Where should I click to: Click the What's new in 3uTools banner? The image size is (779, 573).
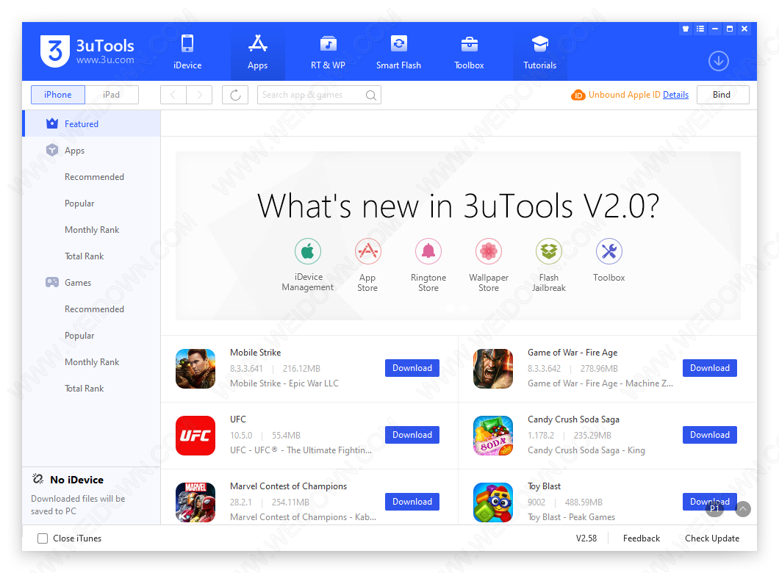(458, 236)
